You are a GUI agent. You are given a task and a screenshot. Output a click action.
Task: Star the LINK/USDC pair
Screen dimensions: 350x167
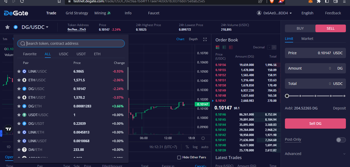(x=19, y=71)
